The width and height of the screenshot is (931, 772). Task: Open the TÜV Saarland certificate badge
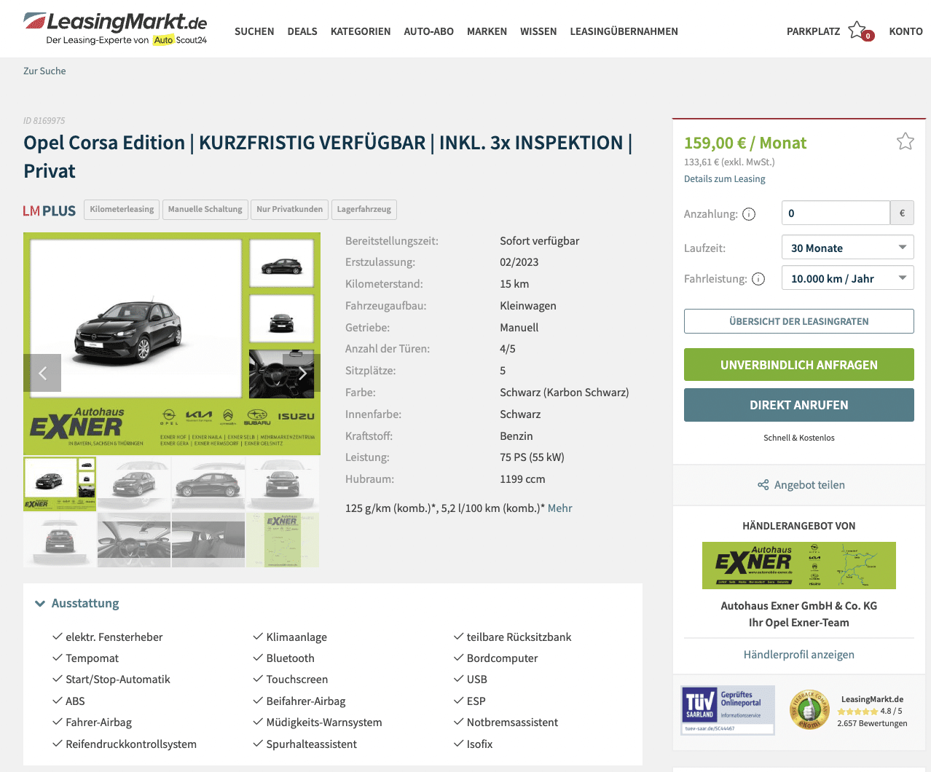(728, 710)
